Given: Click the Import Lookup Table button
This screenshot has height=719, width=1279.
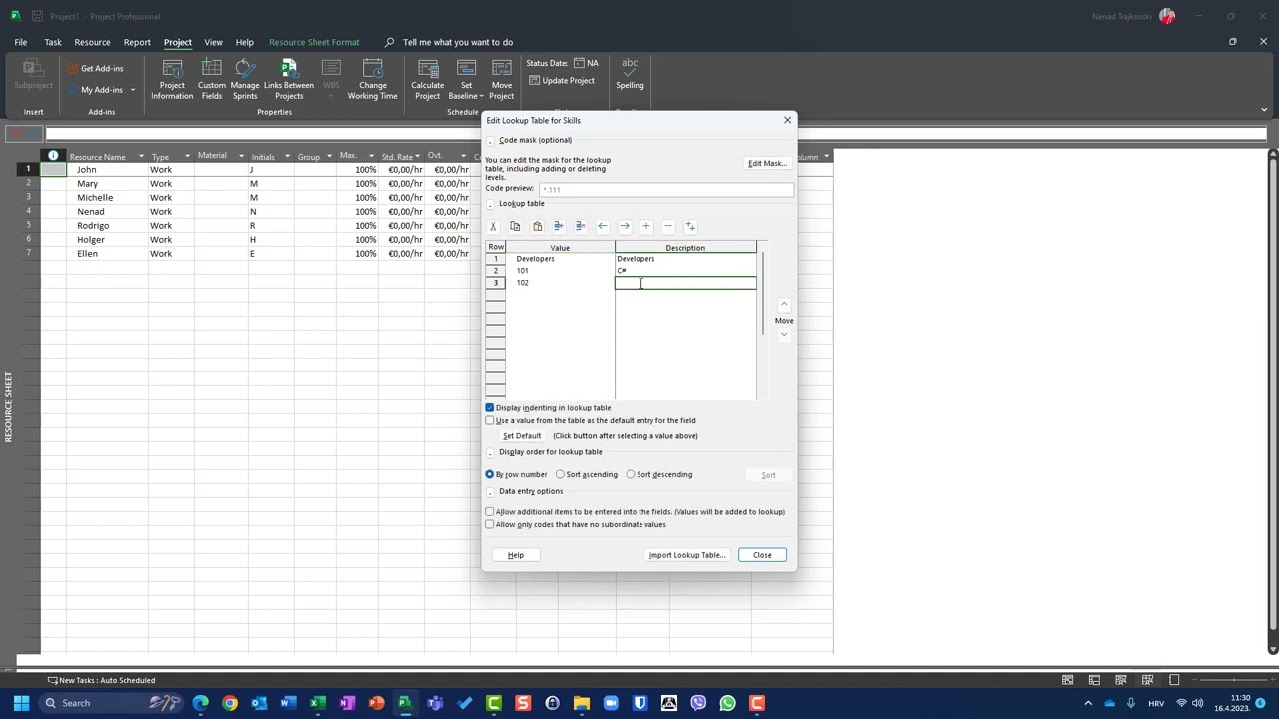Looking at the screenshot, I should coord(687,555).
